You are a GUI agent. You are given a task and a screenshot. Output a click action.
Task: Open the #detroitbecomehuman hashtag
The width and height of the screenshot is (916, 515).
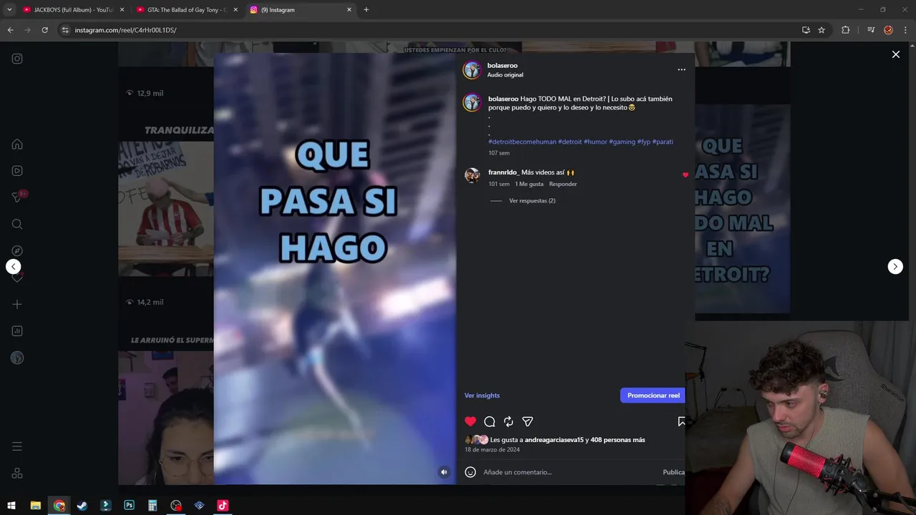[522, 142]
